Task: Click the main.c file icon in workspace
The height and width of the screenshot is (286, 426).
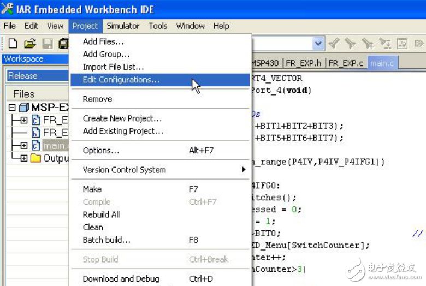Action: coord(36,146)
